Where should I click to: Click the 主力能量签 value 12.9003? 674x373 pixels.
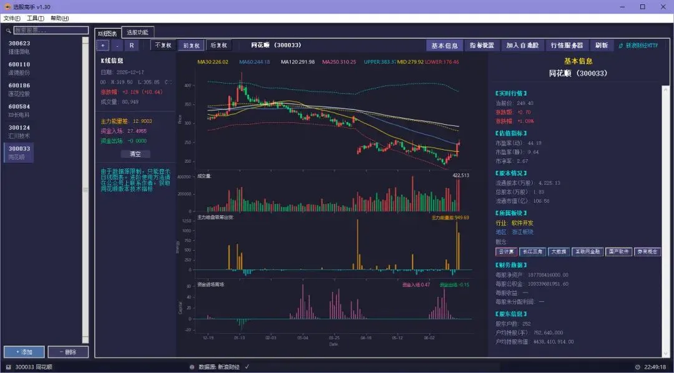tap(142, 121)
